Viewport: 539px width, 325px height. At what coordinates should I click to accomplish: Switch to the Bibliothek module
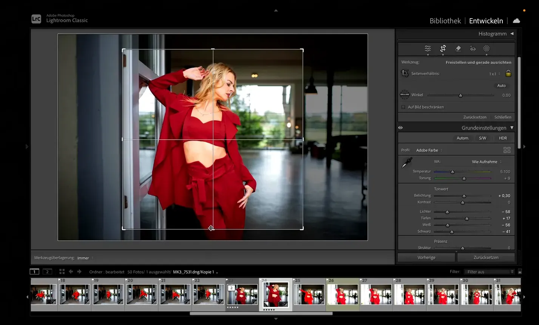(445, 21)
